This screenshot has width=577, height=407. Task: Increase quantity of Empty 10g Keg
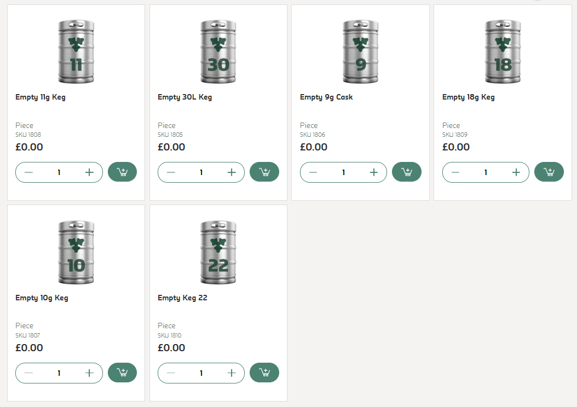(x=90, y=373)
